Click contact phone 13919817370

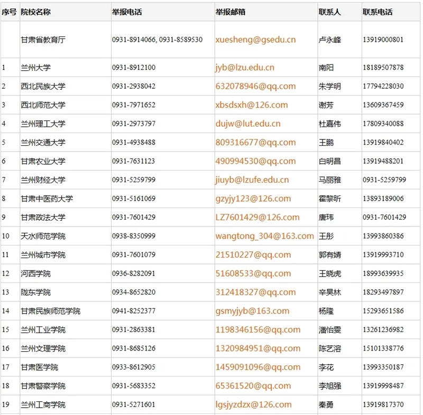click(x=383, y=404)
